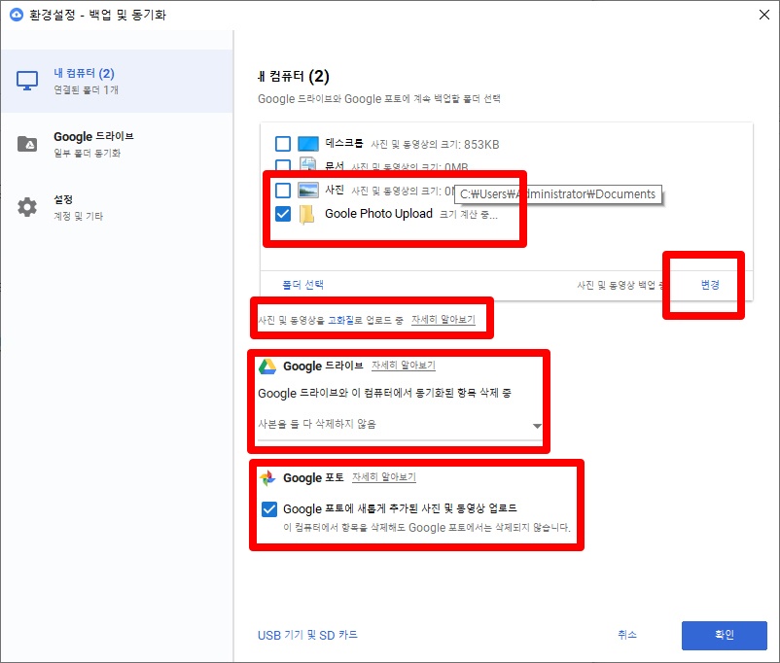Click the 사진 folder name text
The width and height of the screenshot is (780, 663).
(x=335, y=190)
